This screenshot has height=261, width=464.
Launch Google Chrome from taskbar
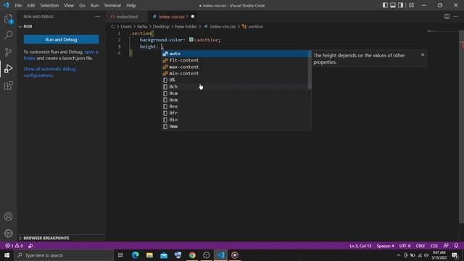coord(192,255)
